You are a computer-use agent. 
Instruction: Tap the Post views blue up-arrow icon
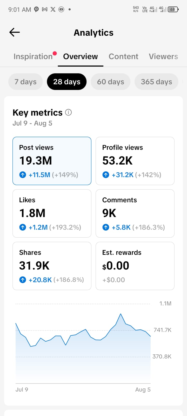click(23, 175)
